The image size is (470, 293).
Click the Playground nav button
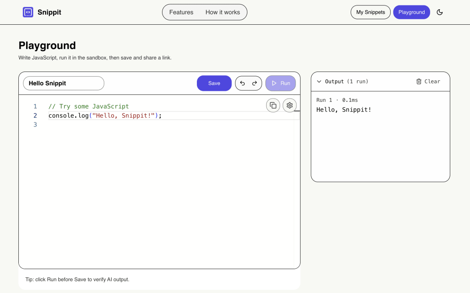click(x=411, y=12)
